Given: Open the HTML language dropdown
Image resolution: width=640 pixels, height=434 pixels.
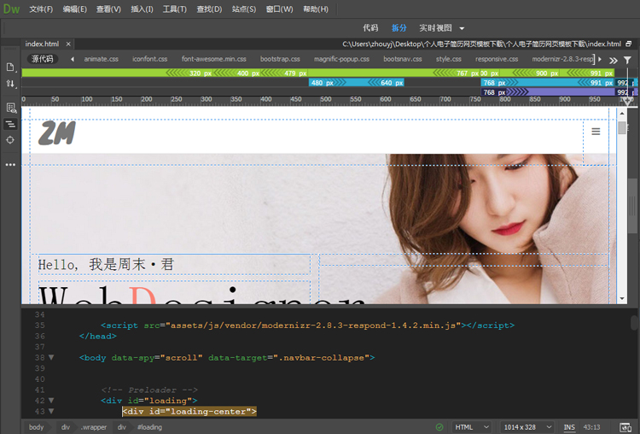Looking at the screenshot, I should [471, 427].
